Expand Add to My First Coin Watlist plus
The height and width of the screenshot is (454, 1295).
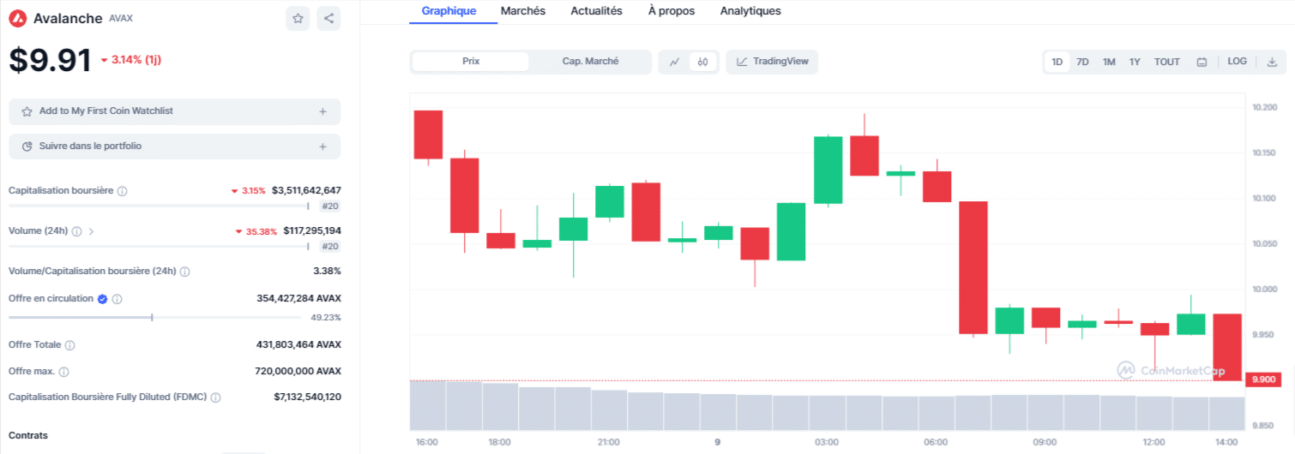(x=322, y=111)
